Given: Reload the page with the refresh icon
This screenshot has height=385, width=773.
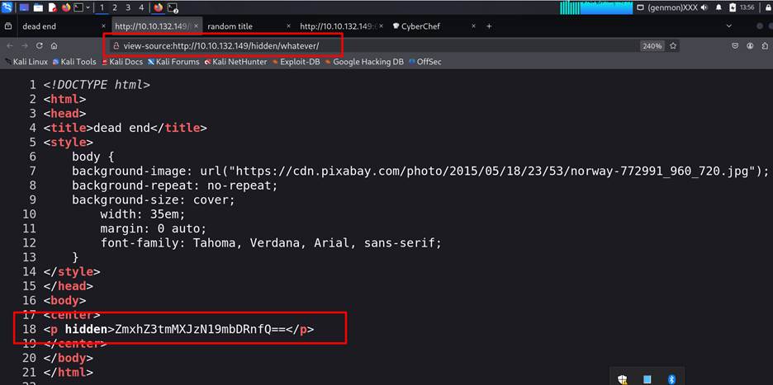Looking at the screenshot, I should point(39,46).
